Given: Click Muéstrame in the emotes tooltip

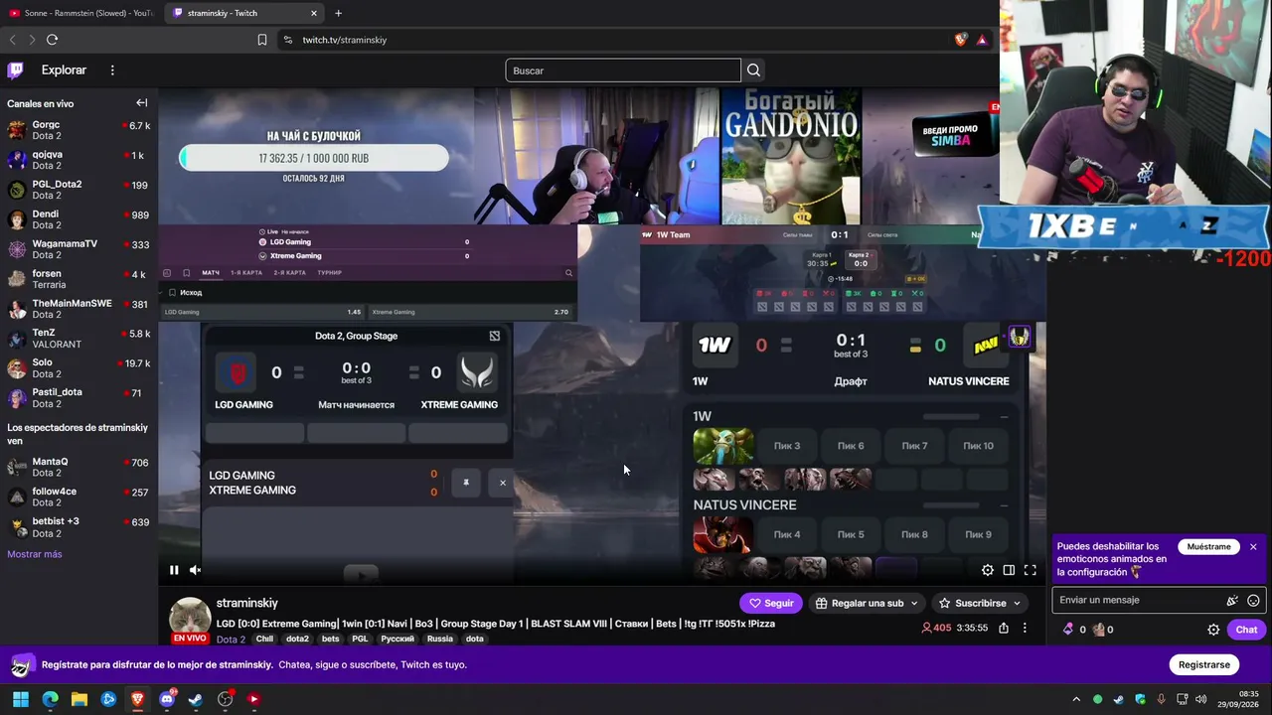Looking at the screenshot, I should [1208, 547].
